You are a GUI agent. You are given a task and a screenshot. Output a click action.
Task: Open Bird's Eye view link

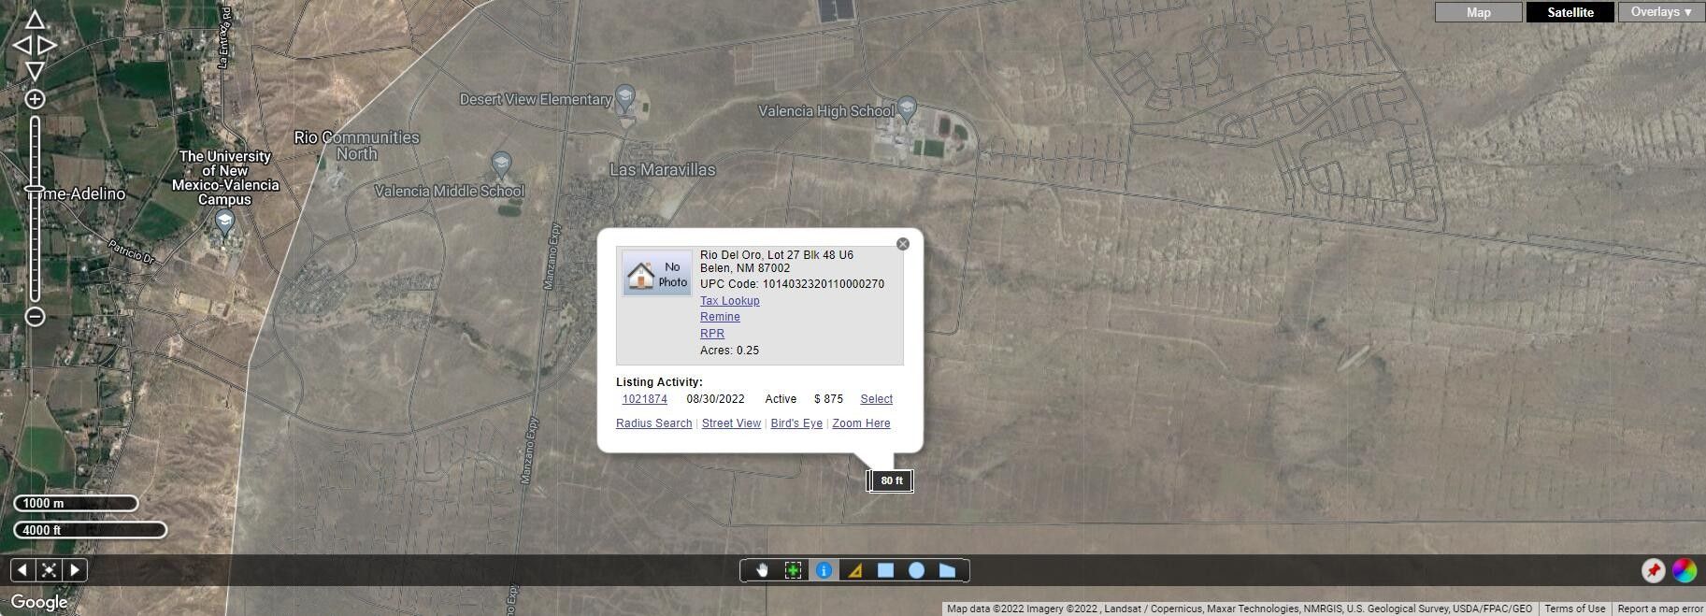point(796,423)
